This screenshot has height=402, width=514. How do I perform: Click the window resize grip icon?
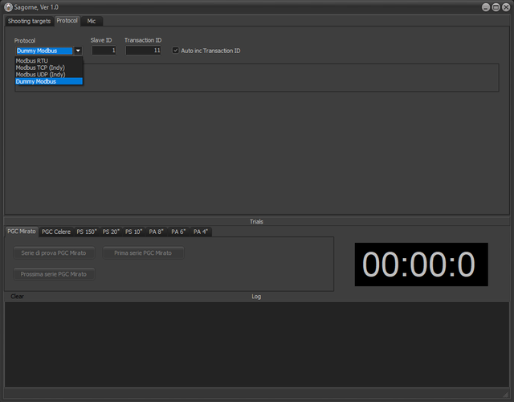(x=505, y=395)
